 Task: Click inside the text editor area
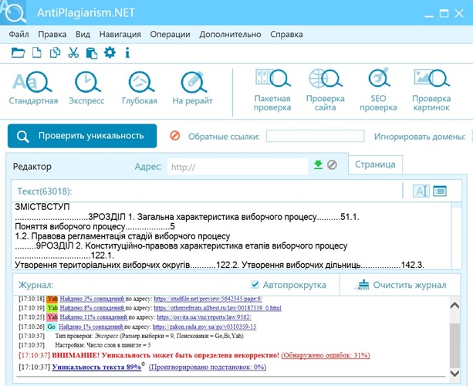tap(231, 235)
